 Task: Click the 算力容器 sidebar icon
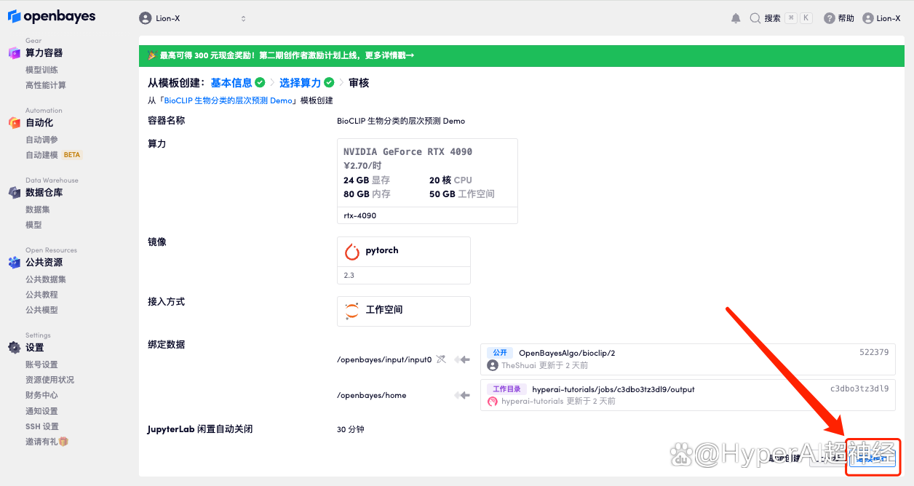click(x=14, y=52)
